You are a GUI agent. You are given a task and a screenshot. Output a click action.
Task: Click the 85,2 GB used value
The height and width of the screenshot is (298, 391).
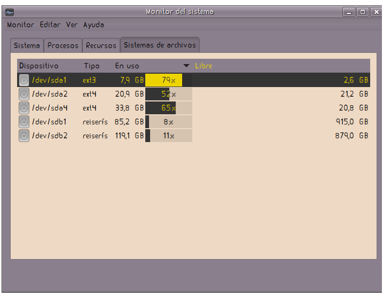pyautogui.click(x=129, y=122)
